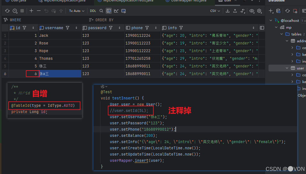Open the find magnifier in grid toolbar
Viewport: 306px width, 174px height.
coord(101,11)
